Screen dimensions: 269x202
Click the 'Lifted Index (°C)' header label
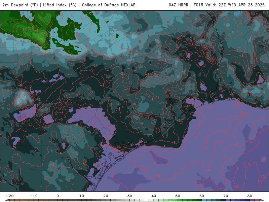[x=60, y=5]
